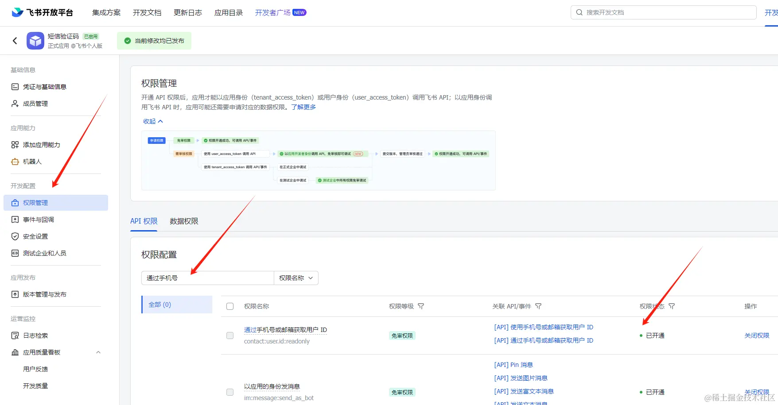Click the search magnifier icon
778x405 pixels.
pos(579,12)
